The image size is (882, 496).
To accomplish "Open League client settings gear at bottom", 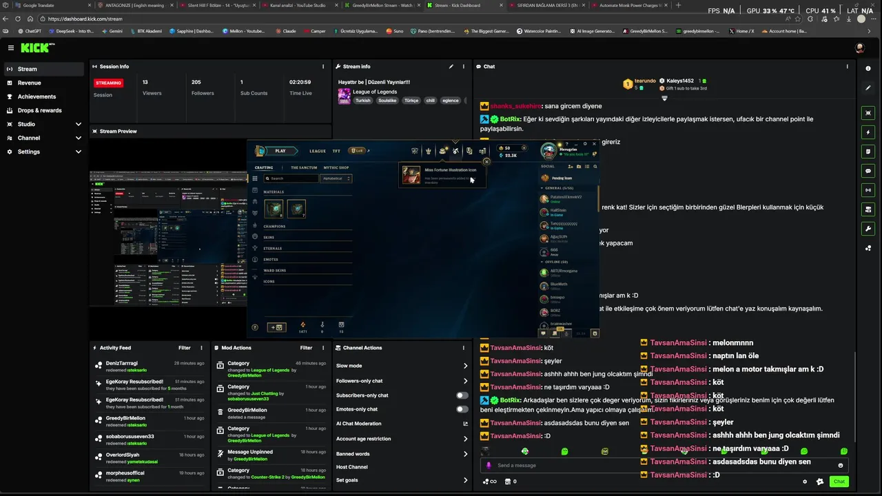I will 595,333.
